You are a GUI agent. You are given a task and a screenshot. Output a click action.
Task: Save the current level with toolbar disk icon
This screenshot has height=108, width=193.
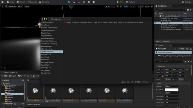click(x=2, y=2)
